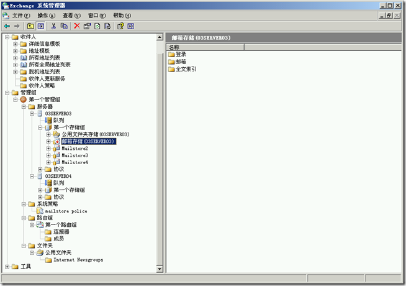Toggle the Show/Hide console tree icon
406x286 pixels.
41,26
